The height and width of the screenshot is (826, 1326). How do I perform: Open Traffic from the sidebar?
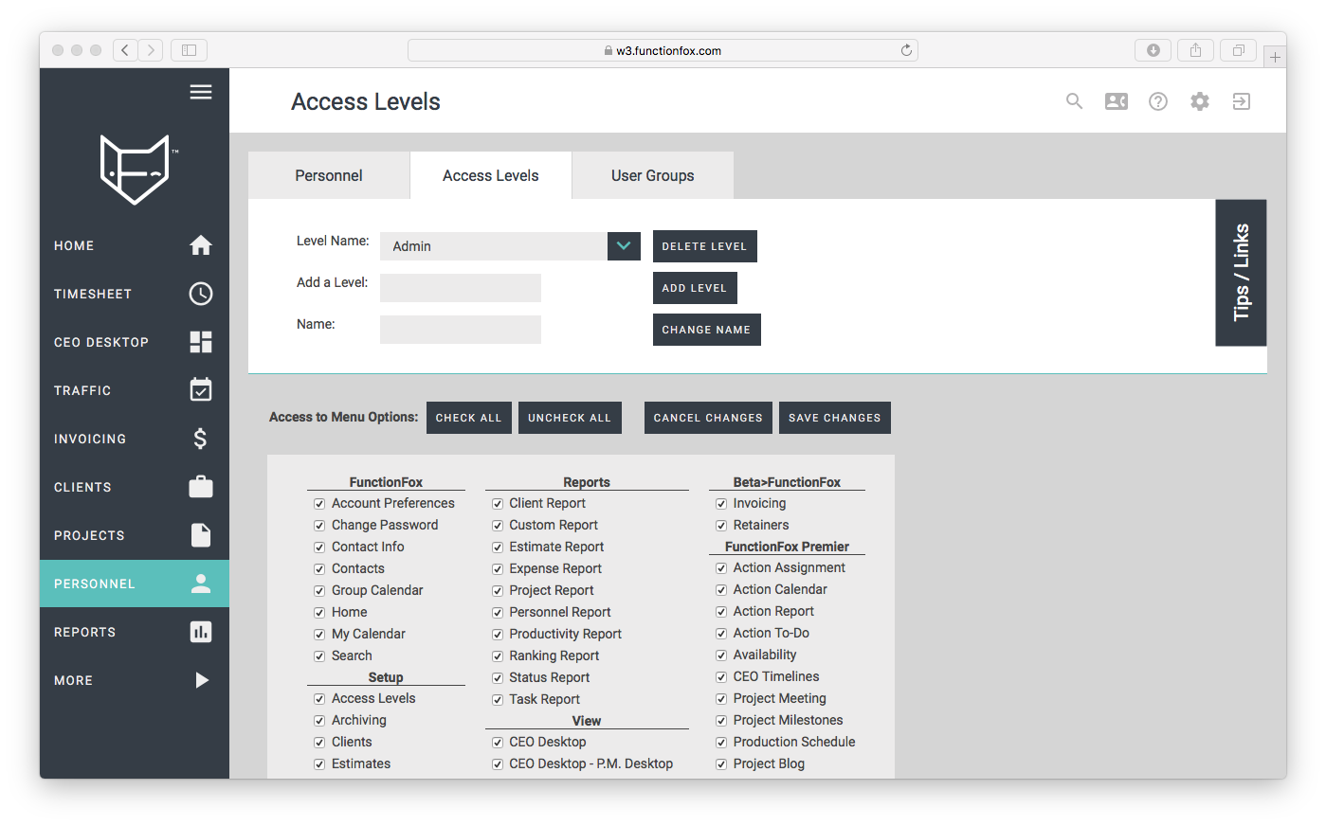[x=135, y=390]
